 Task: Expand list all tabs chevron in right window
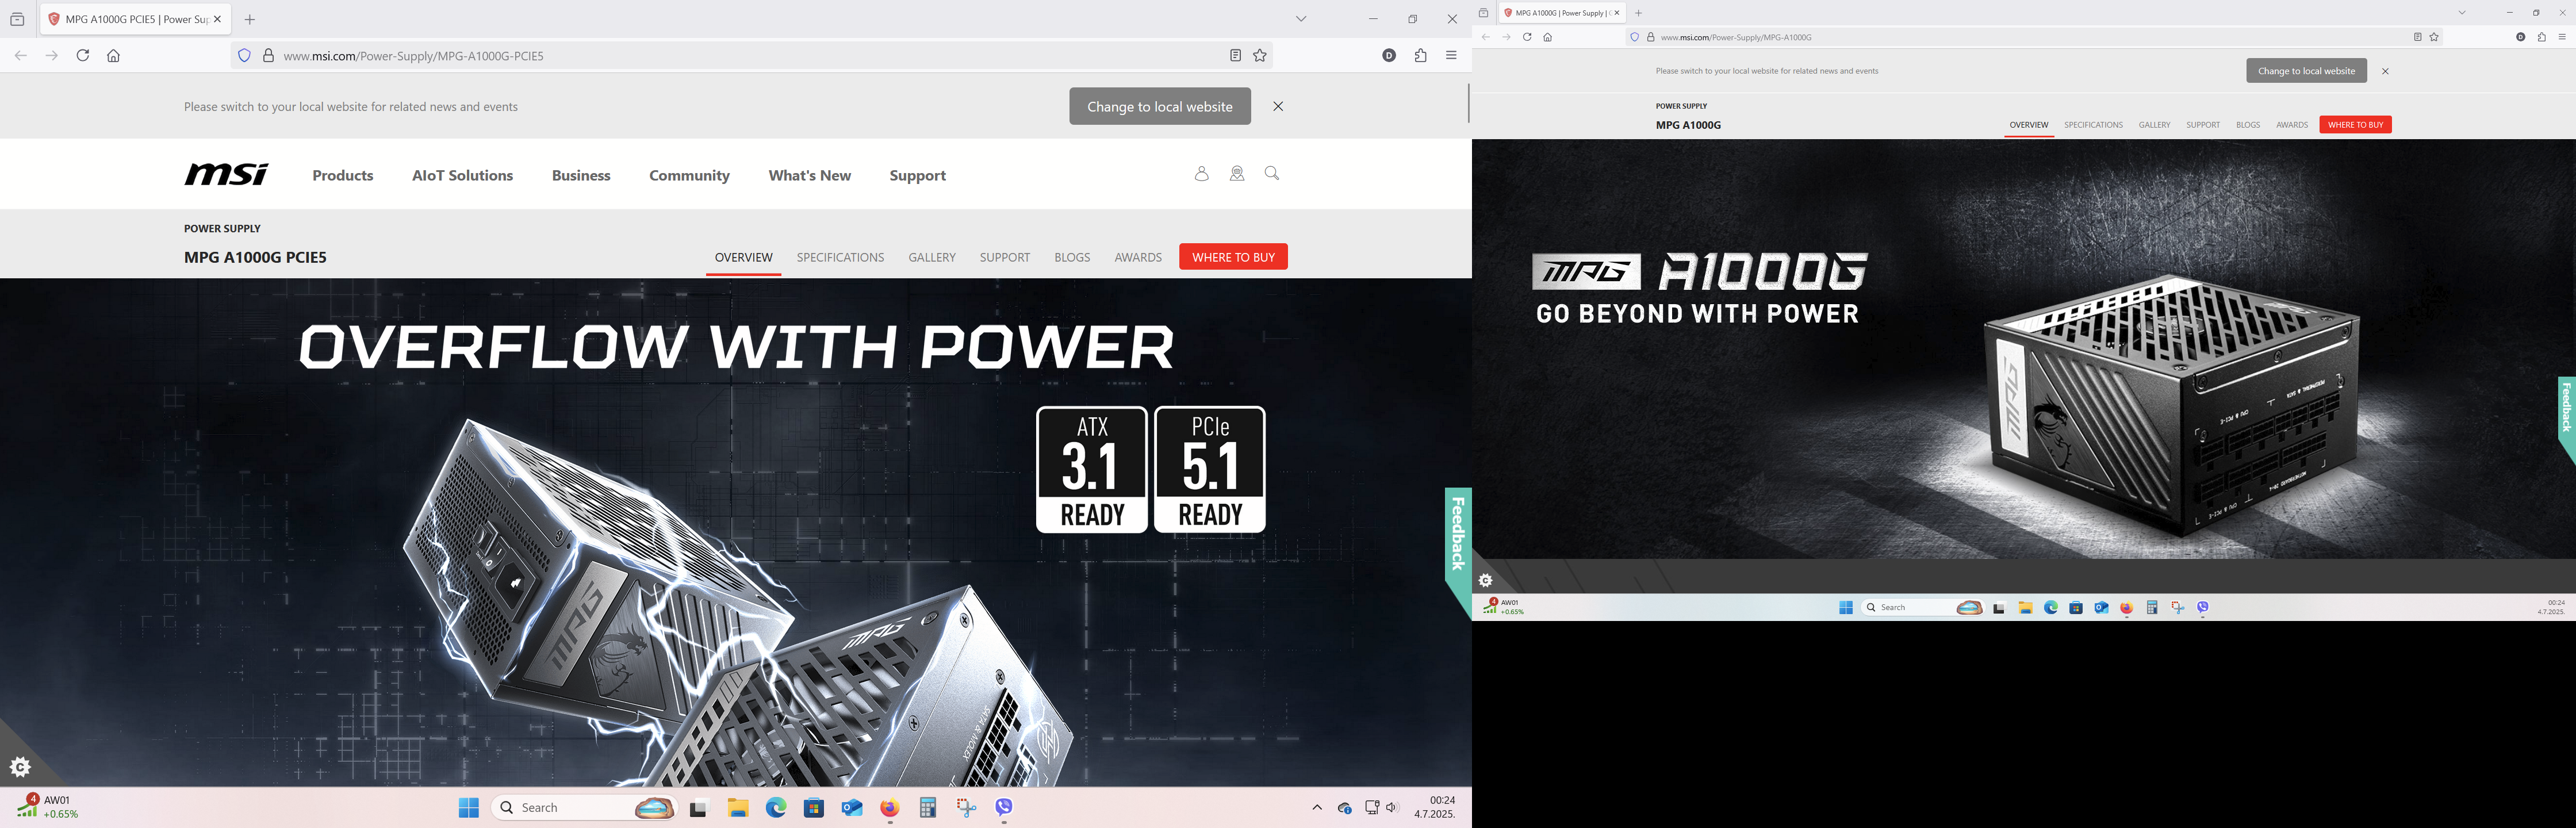(x=2462, y=13)
